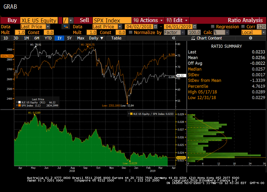
Task: Open the Local currency dropdown
Action: click(263, 33)
